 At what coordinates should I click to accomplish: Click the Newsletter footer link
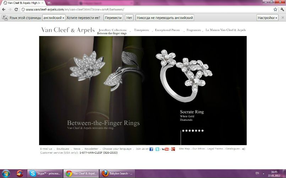91,149
